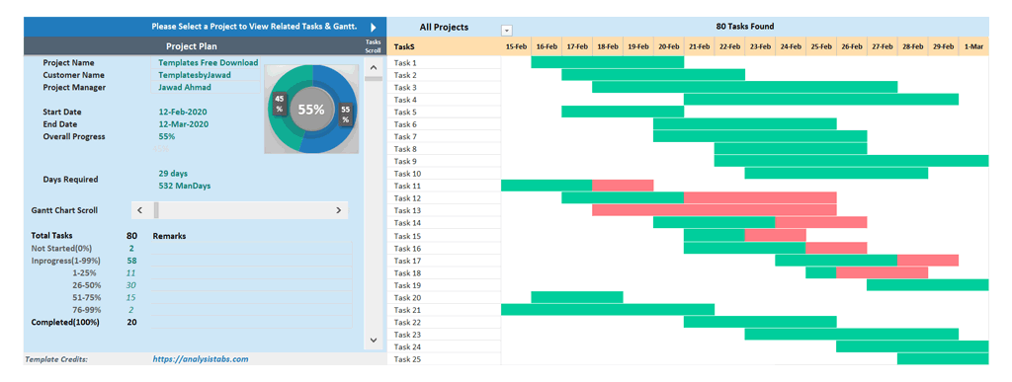Click the 55% center of donut chart
Viewport: 1012px width, 382px height.
(x=311, y=110)
